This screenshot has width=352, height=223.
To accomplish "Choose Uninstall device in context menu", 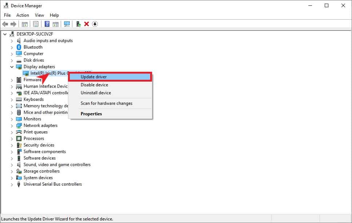I will point(110,93).
